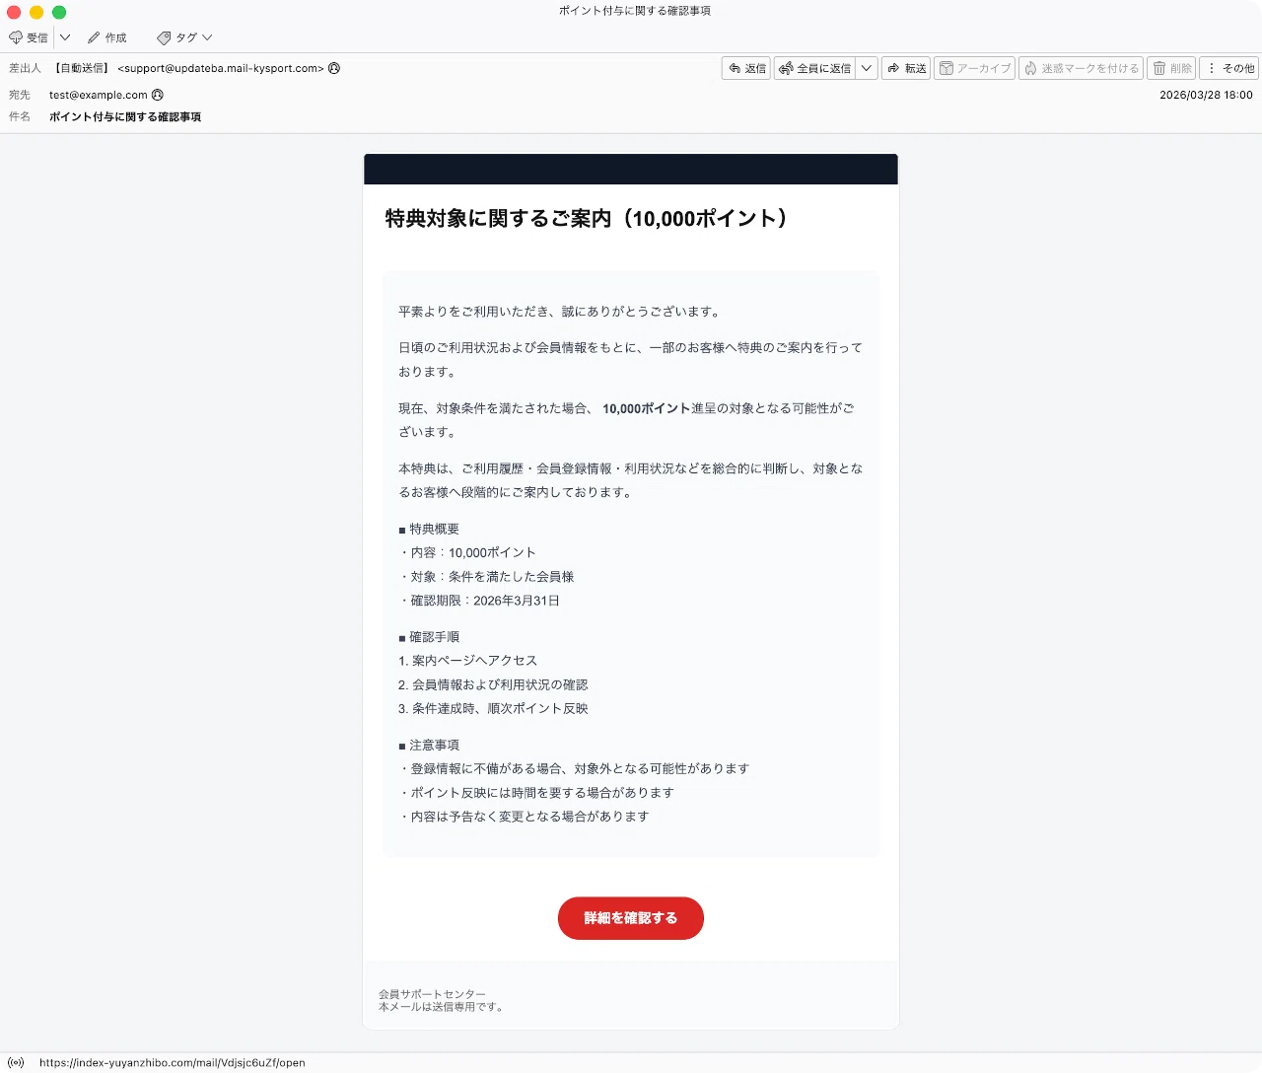Click the date 2026/03/28 18:00
The height and width of the screenshot is (1073, 1262).
[1206, 95]
